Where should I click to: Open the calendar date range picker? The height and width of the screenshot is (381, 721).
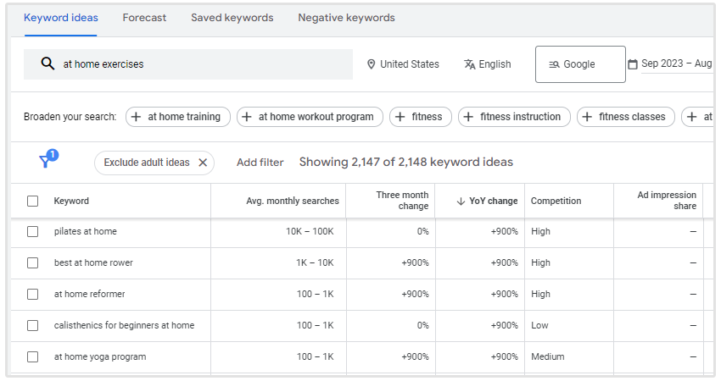click(x=632, y=64)
